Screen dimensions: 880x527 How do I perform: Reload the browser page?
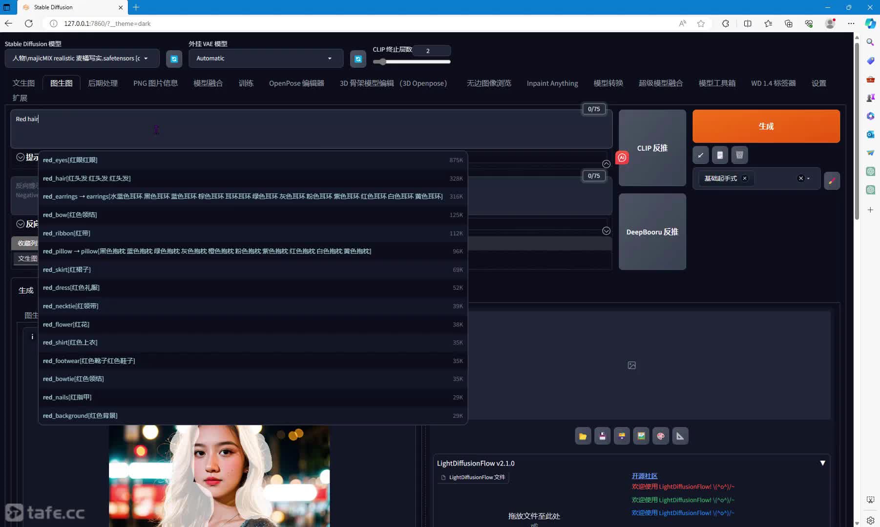pos(29,23)
